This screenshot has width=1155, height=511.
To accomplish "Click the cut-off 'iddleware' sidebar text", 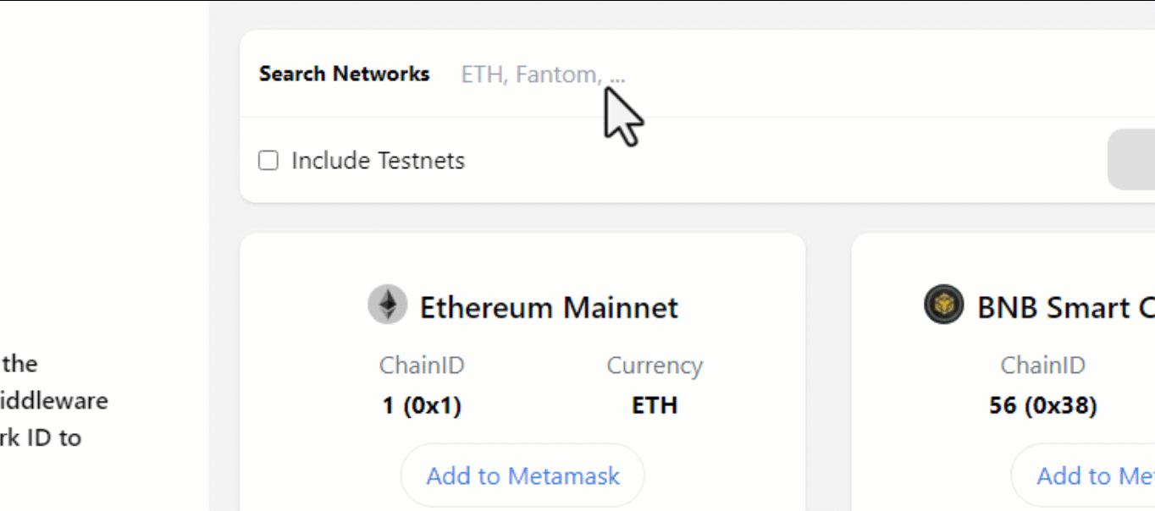I will [x=54, y=400].
